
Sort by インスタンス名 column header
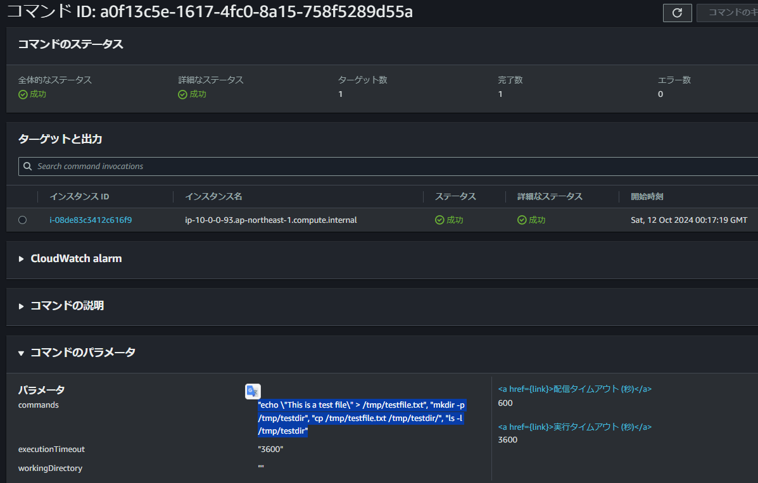(213, 197)
